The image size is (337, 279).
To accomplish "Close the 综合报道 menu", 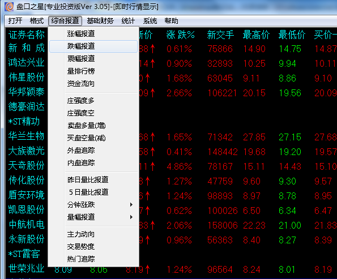I will (x=65, y=21).
